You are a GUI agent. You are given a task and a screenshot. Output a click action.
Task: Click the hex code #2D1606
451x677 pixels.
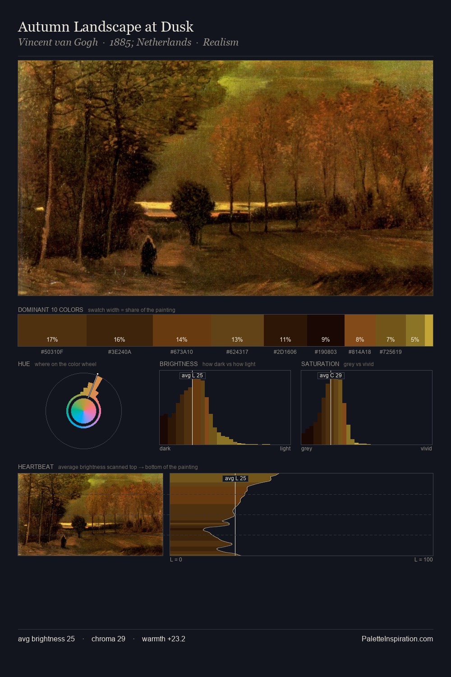[285, 352]
